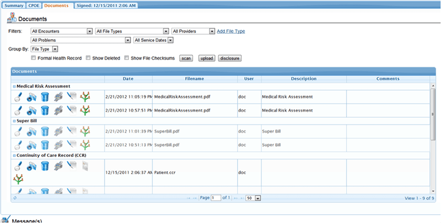Click trash bin icon in 11:01:39 PM SuperBill row
Screen dimensions: 441x223
pos(45,131)
